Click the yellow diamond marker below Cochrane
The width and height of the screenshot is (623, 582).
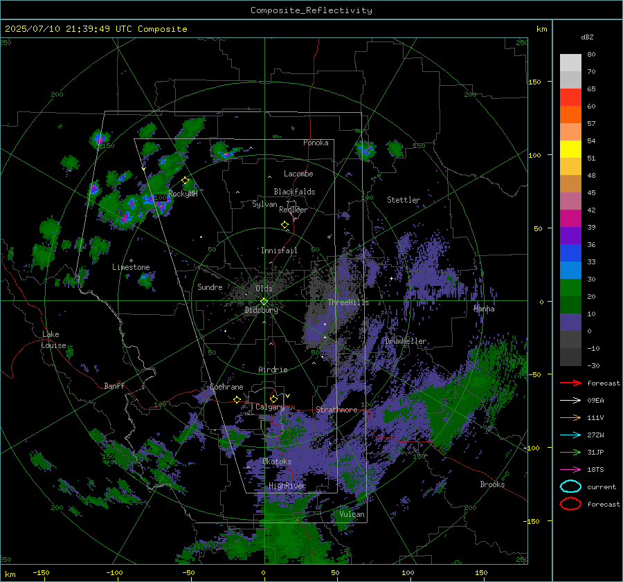(x=237, y=399)
